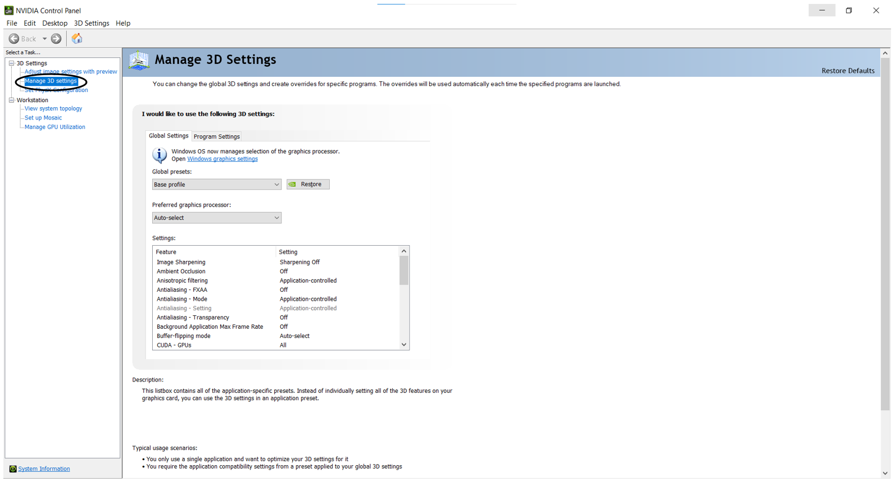The height and width of the screenshot is (482, 896).
Task: Open the Desktop menu
Action: (x=54, y=24)
